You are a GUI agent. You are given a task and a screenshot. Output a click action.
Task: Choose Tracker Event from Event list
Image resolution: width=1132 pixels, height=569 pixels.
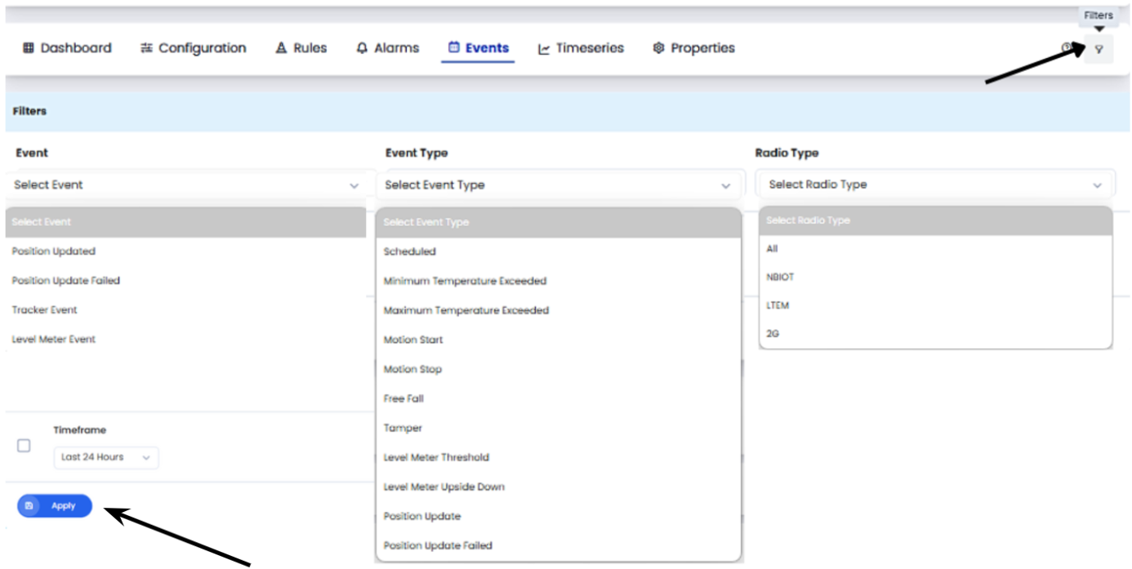[44, 310]
